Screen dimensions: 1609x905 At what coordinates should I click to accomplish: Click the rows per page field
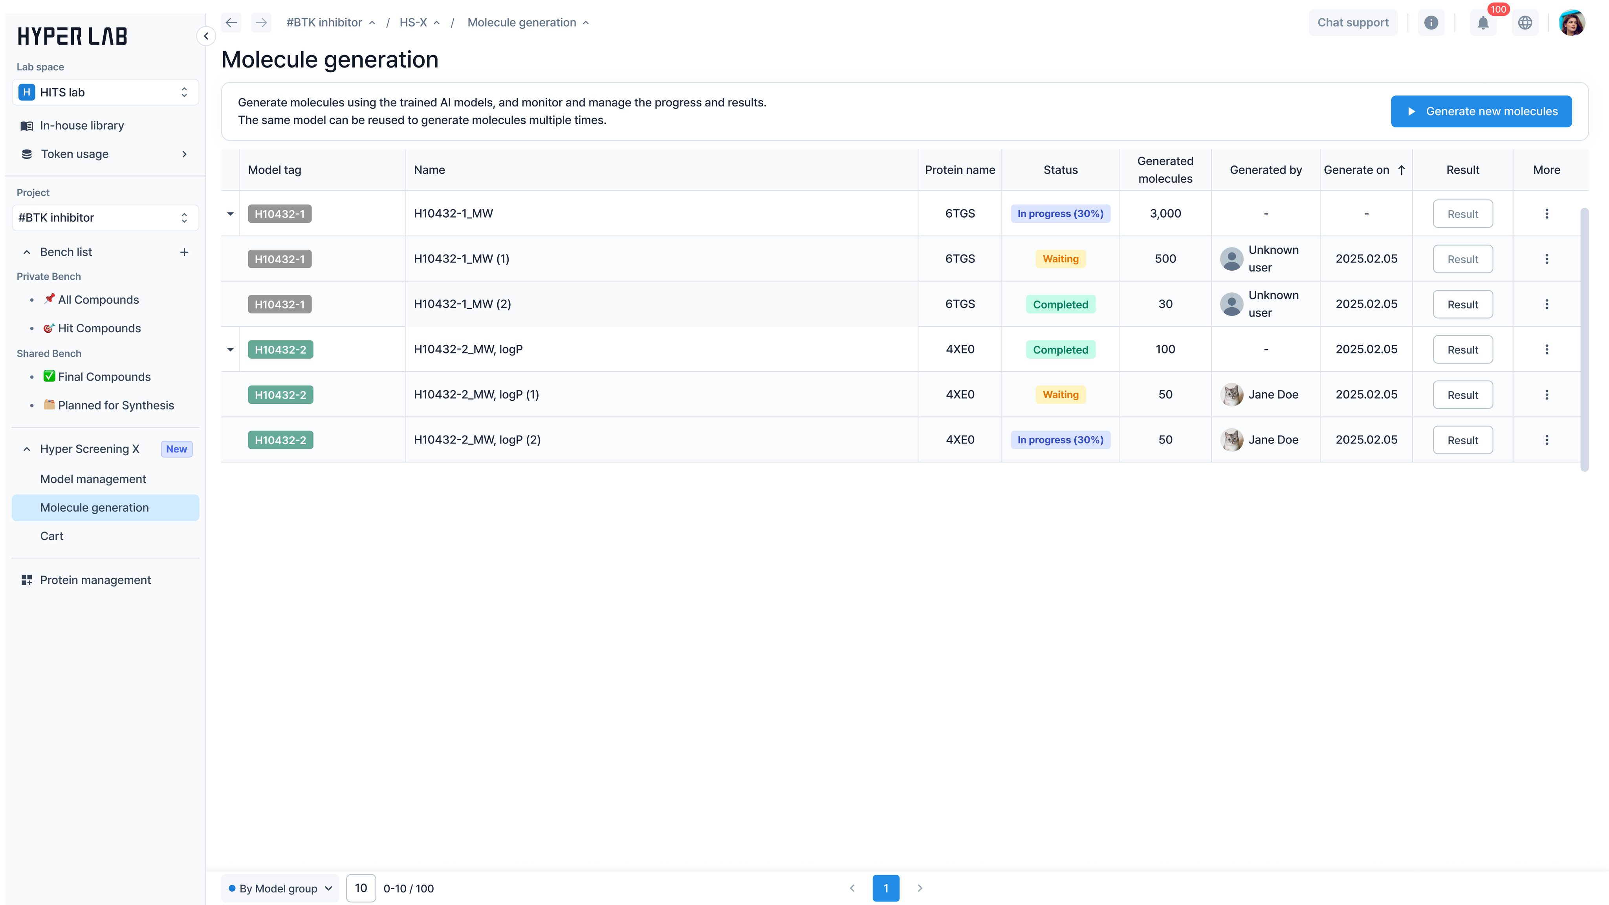360,888
